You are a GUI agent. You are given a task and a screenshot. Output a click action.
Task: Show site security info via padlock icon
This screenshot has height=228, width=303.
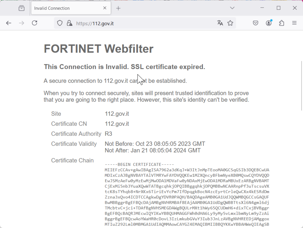[x=69, y=23]
